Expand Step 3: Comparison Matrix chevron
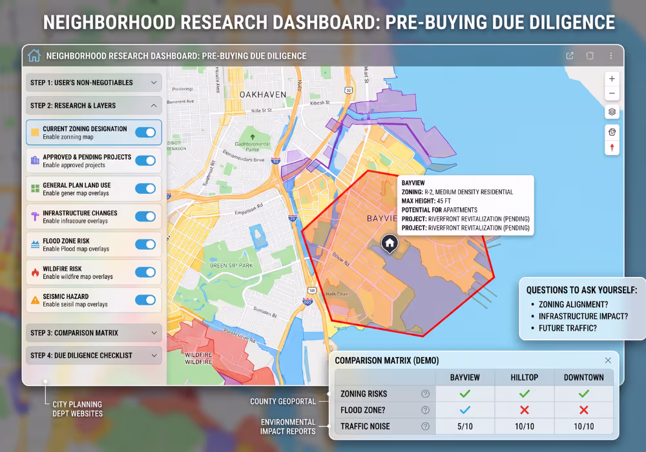 click(x=154, y=333)
